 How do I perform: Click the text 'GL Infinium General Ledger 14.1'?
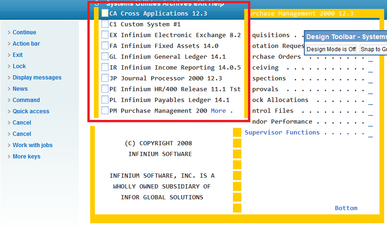point(168,57)
